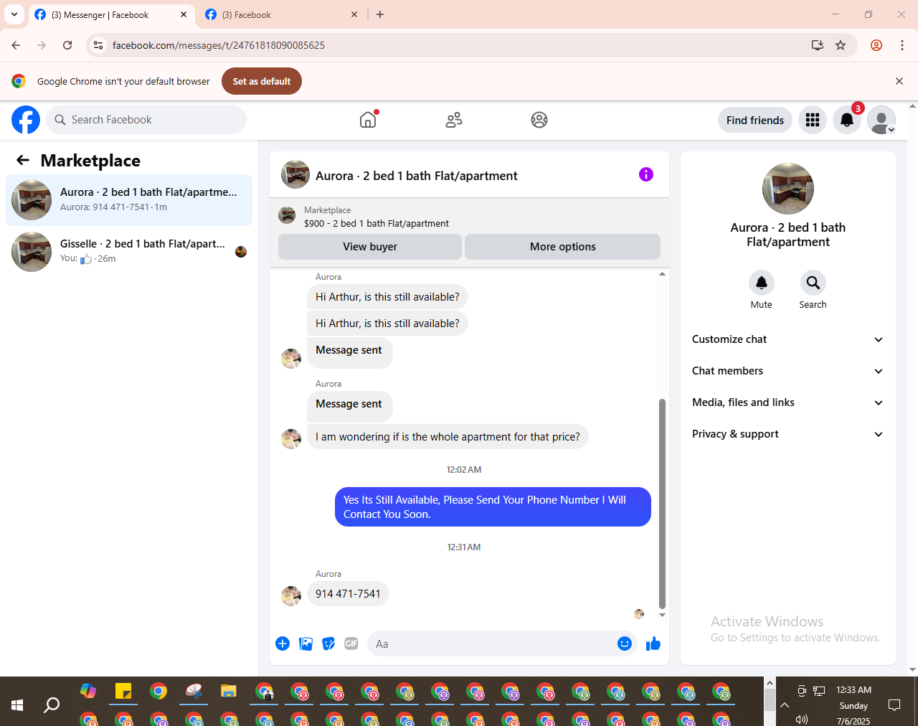Set Chrome as default browser

point(262,81)
